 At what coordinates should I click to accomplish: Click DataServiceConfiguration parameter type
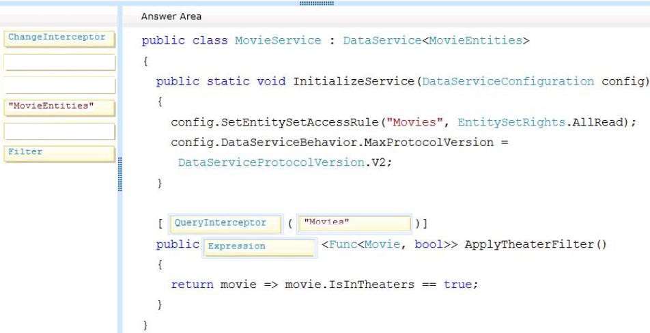[508, 81]
